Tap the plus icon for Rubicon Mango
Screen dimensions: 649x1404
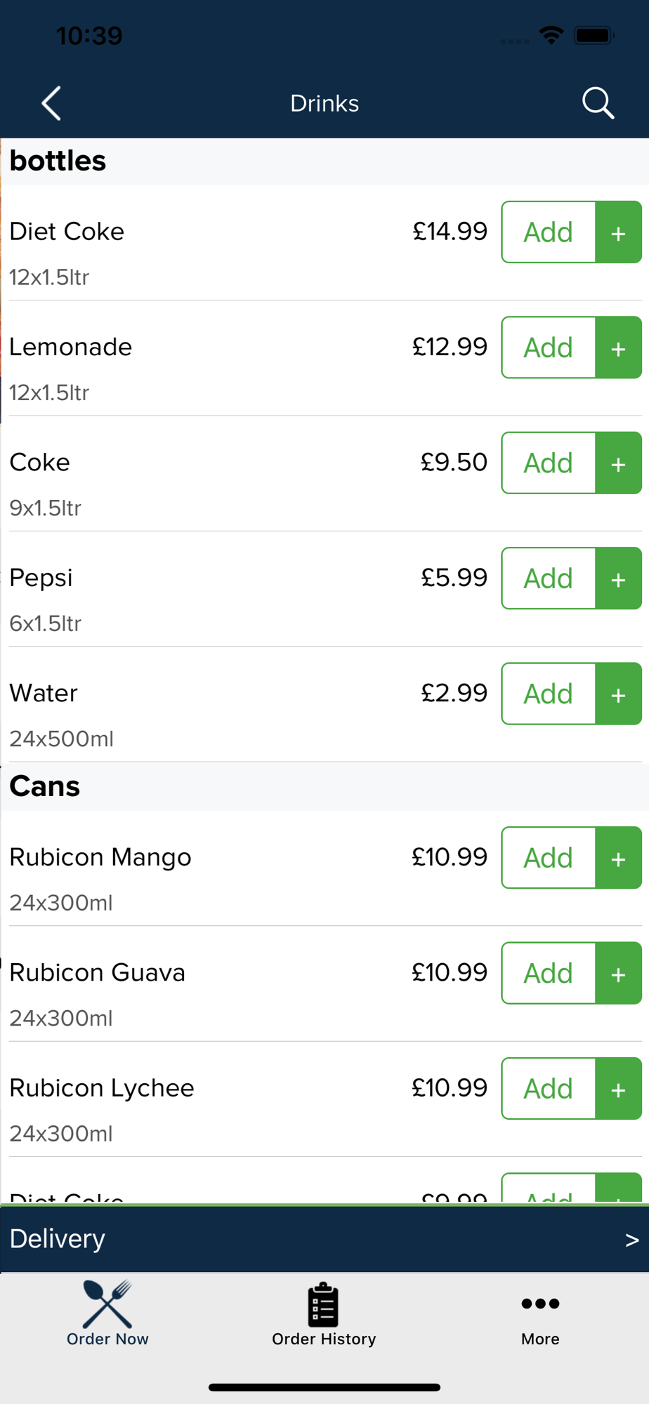[x=618, y=858]
